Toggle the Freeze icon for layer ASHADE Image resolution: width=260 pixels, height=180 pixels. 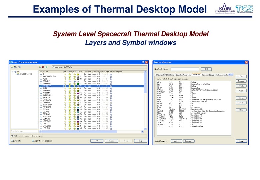click(70, 81)
